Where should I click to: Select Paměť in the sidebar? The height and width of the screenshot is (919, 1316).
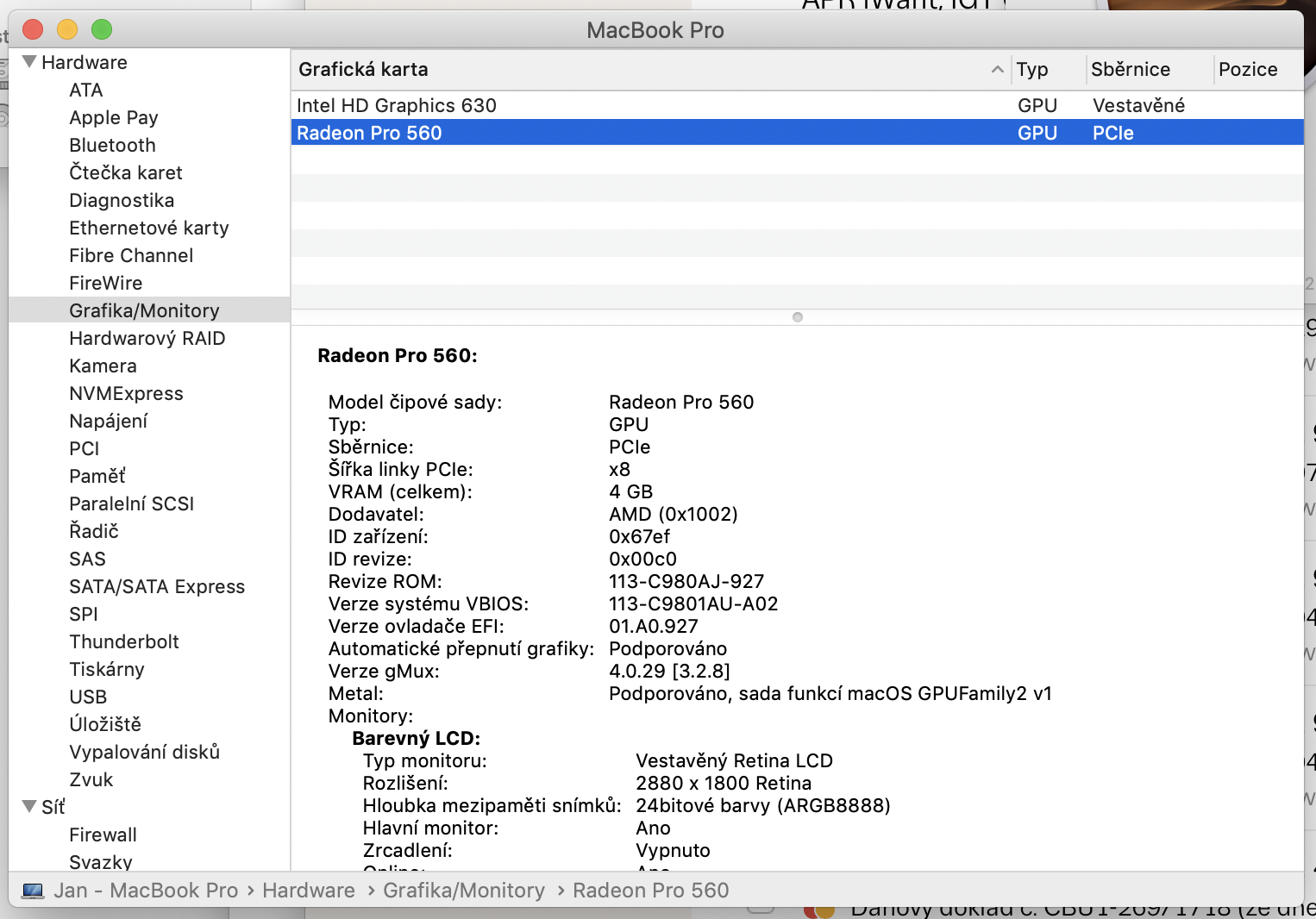click(x=97, y=476)
